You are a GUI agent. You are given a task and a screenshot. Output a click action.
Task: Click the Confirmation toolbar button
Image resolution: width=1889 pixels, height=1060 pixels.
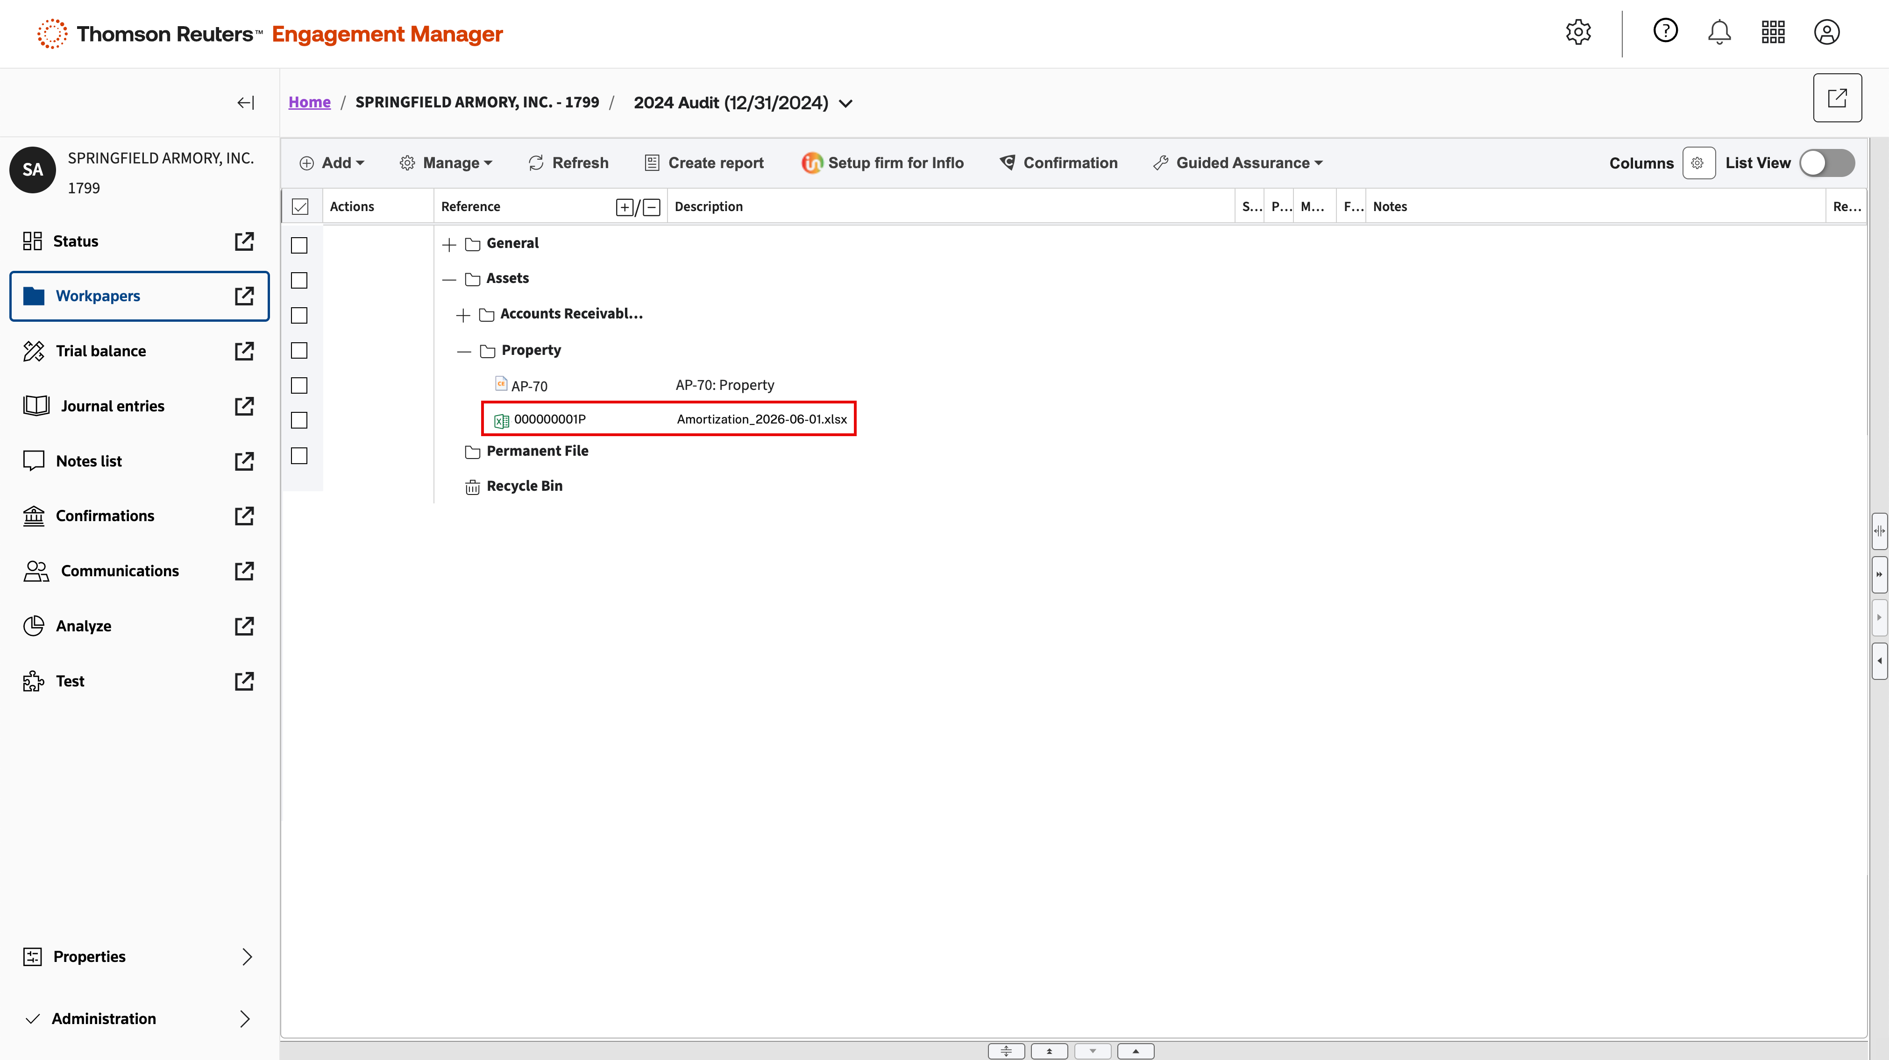coord(1059,163)
